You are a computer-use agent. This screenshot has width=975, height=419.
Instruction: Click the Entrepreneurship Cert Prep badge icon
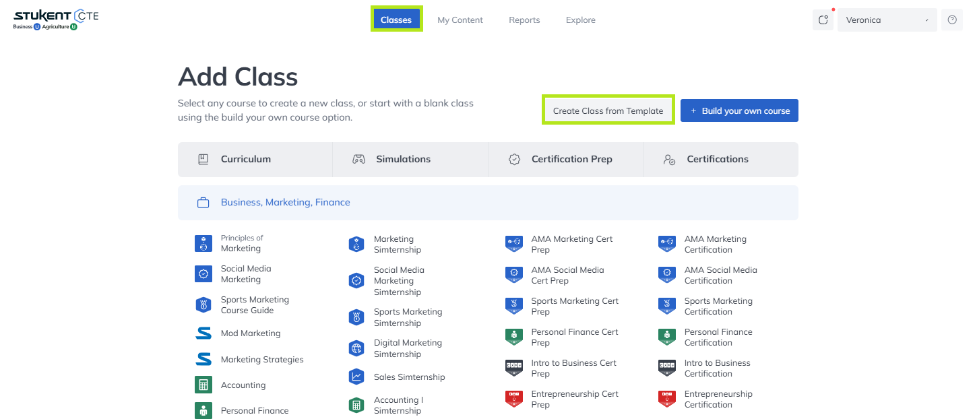coord(514,399)
